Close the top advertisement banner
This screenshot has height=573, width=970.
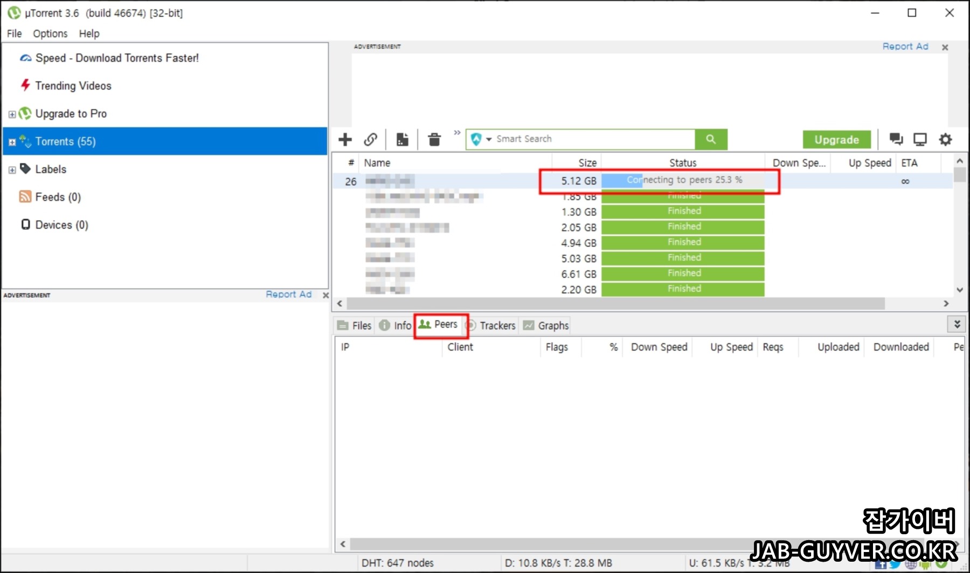(945, 47)
